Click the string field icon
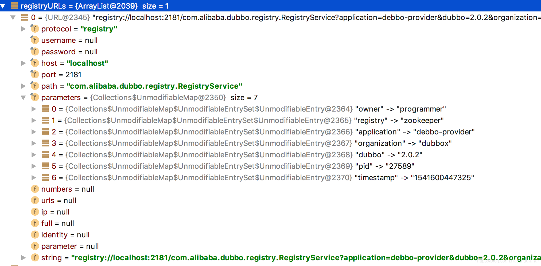This screenshot has width=541, height=266. [x=35, y=257]
